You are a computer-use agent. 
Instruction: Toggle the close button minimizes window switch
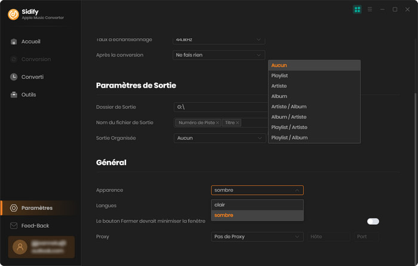click(373, 221)
